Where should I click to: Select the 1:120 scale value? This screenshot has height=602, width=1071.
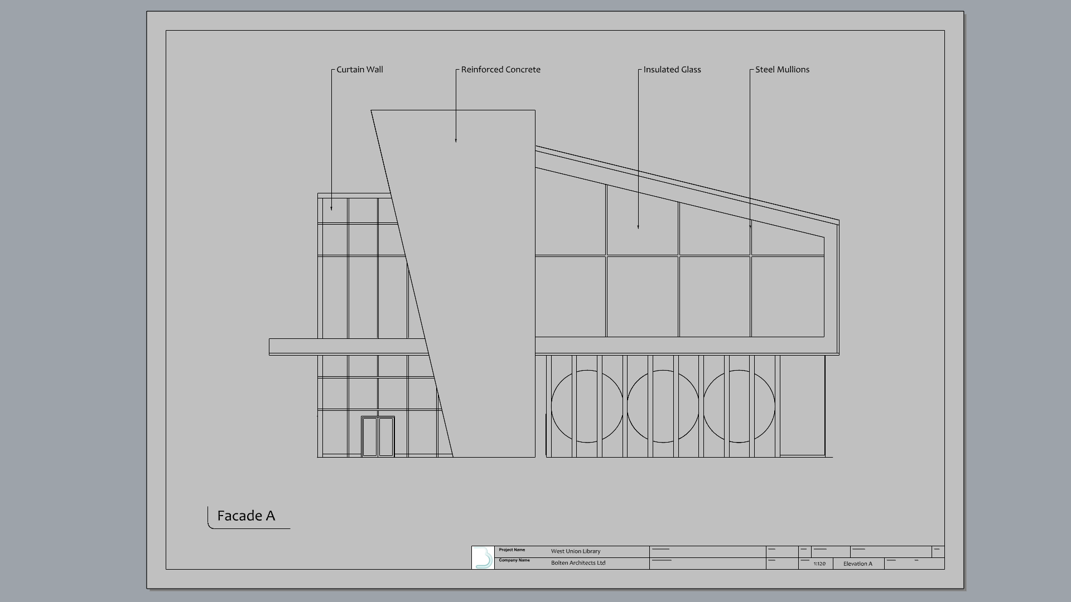[x=819, y=564]
